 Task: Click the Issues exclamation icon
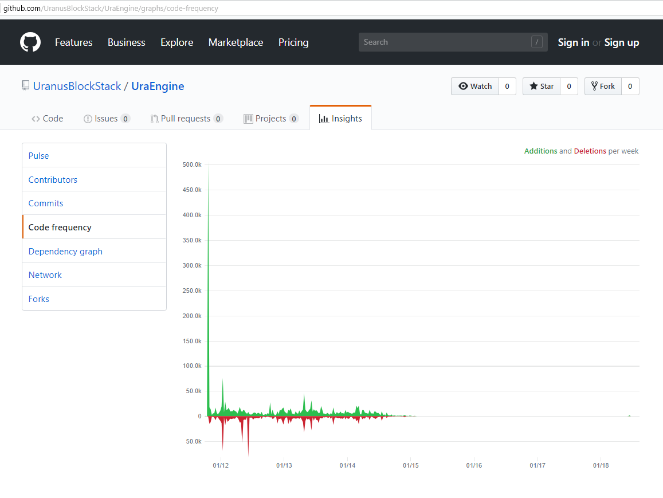coord(88,119)
